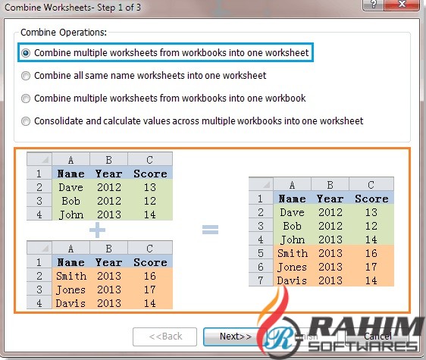Click the disabled <<Back button
This screenshot has width=426, height=360.
tap(164, 337)
